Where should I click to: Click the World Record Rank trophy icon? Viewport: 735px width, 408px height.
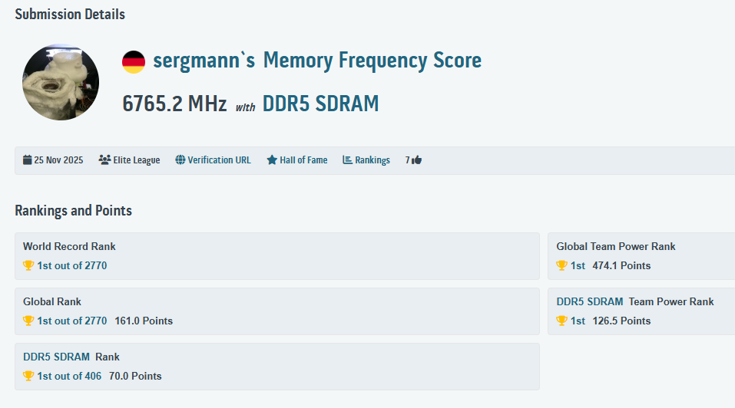point(28,265)
